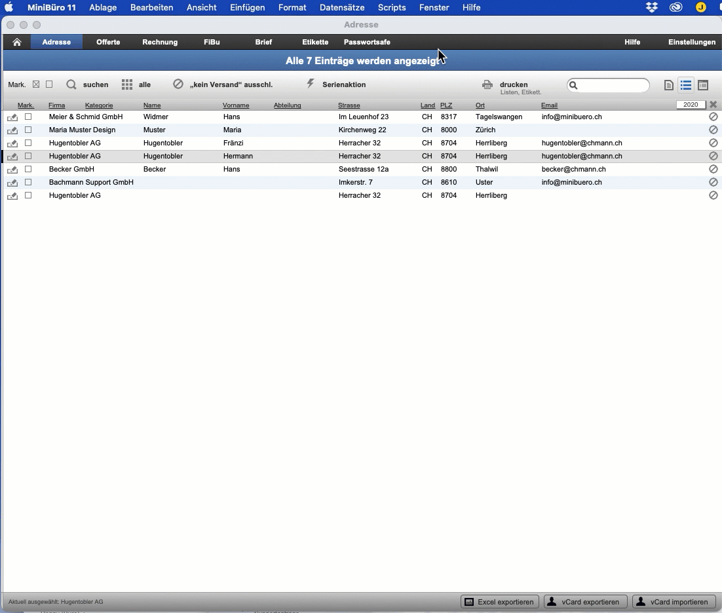
Task: Click the printer icon for drucken
Action: 487,84
